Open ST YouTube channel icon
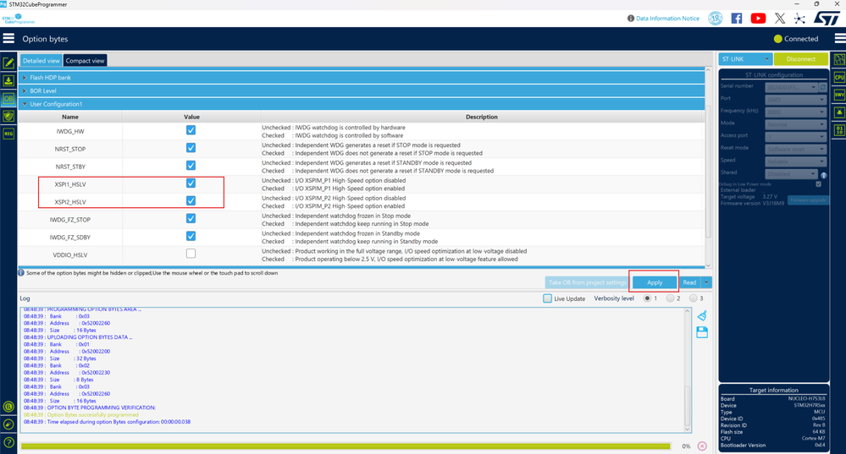Screen dimensions: 846x454 click(x=758, y=19)
